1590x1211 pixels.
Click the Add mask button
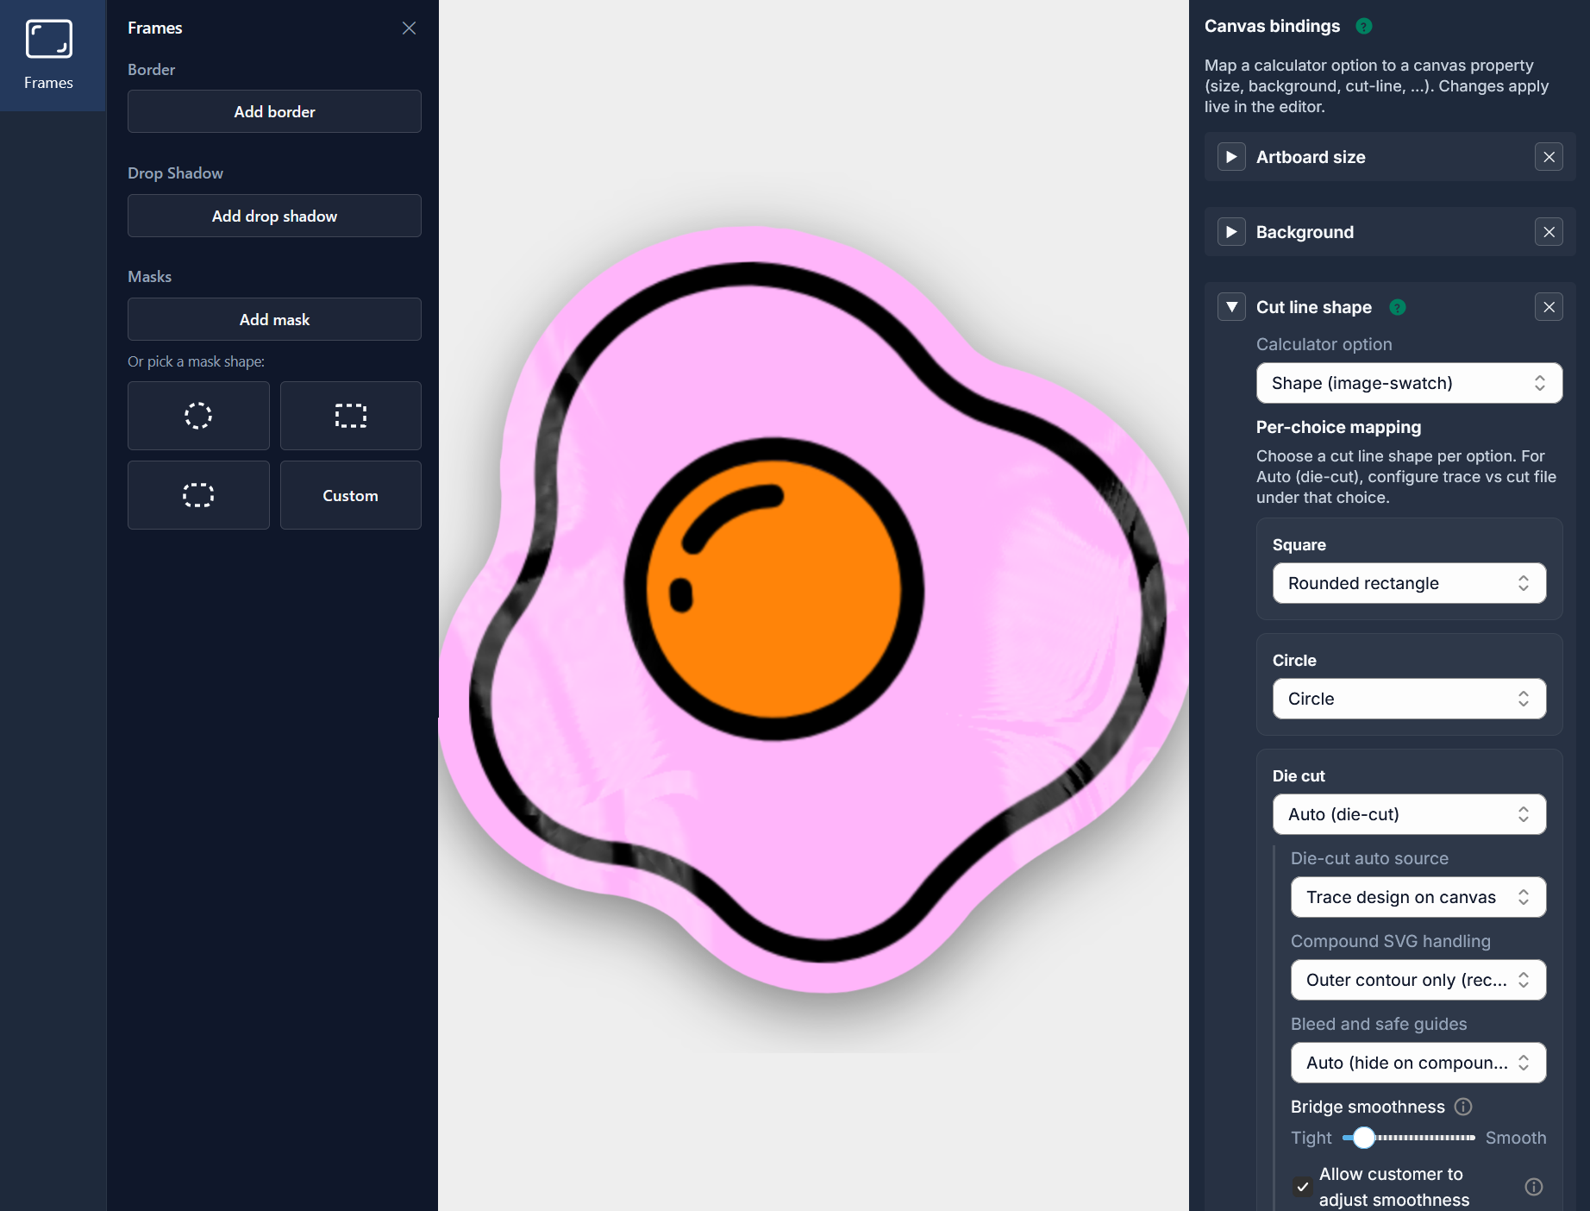(x=274, y=319)
